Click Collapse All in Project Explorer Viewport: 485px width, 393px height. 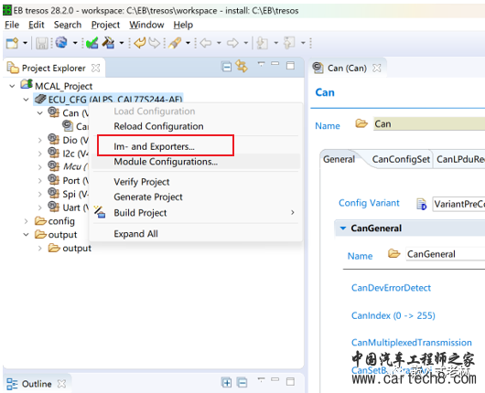pos(227,67)
